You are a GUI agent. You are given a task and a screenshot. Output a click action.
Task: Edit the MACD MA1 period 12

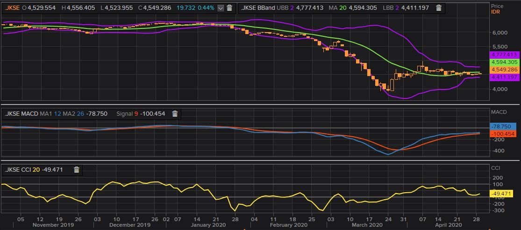click(57, 113)
